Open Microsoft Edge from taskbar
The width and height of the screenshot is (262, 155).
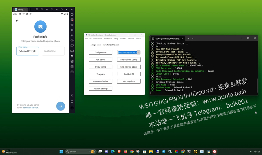[x=113, y=152]
